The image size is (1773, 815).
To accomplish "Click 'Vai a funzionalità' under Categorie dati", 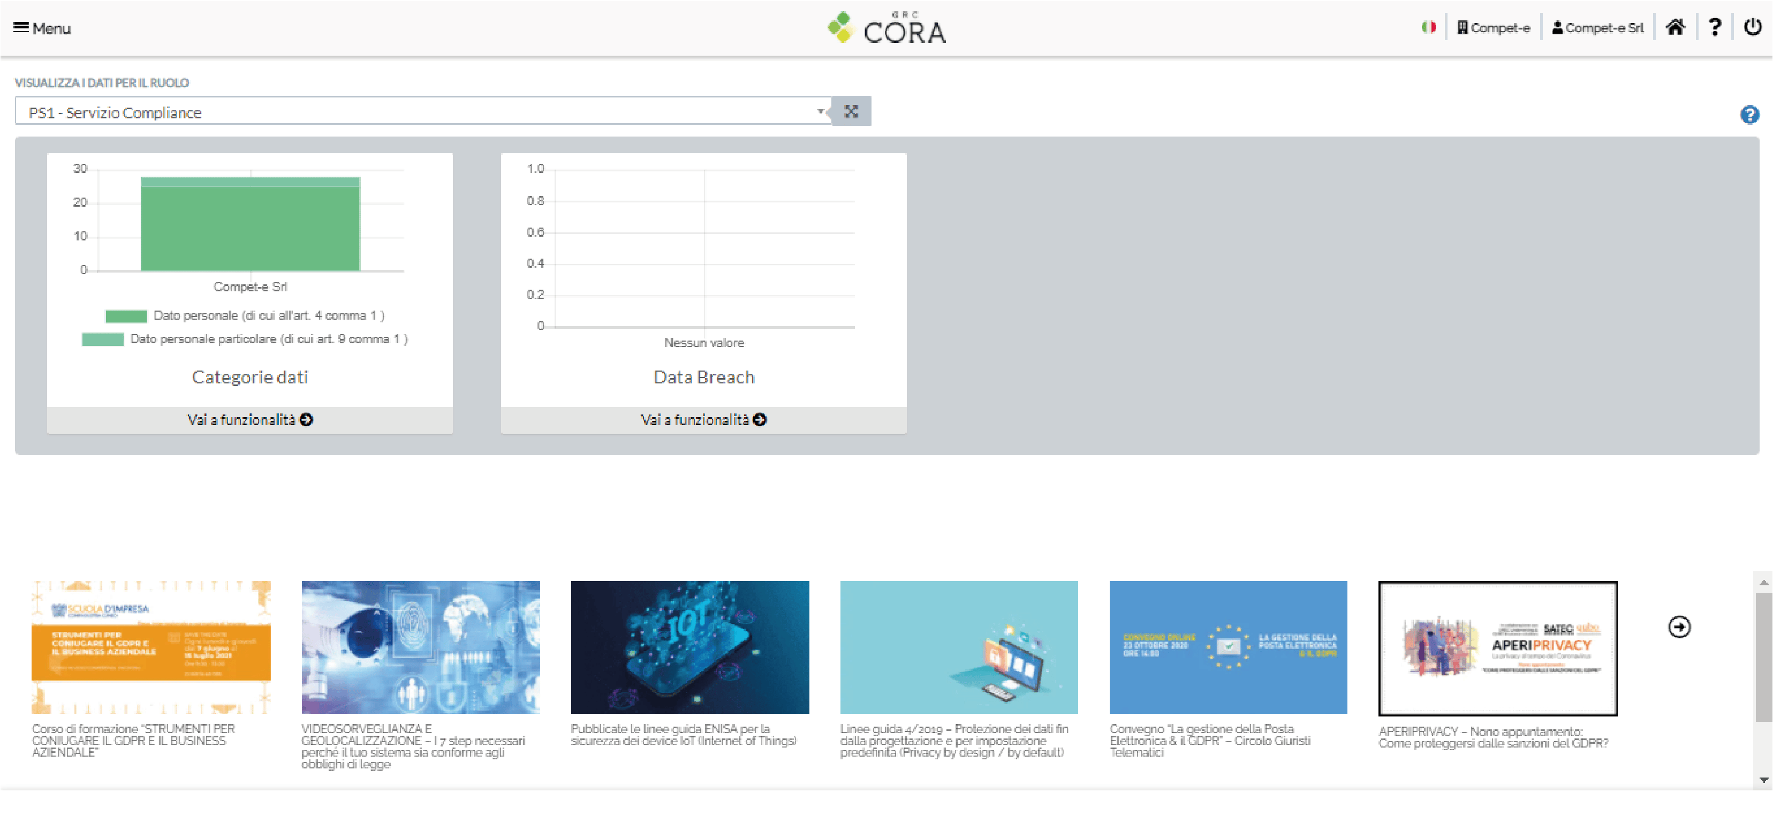I will [x=250, y=419].
